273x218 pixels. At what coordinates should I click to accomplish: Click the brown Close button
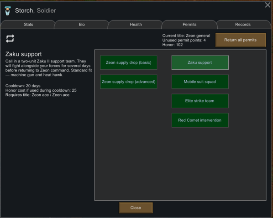136,208
